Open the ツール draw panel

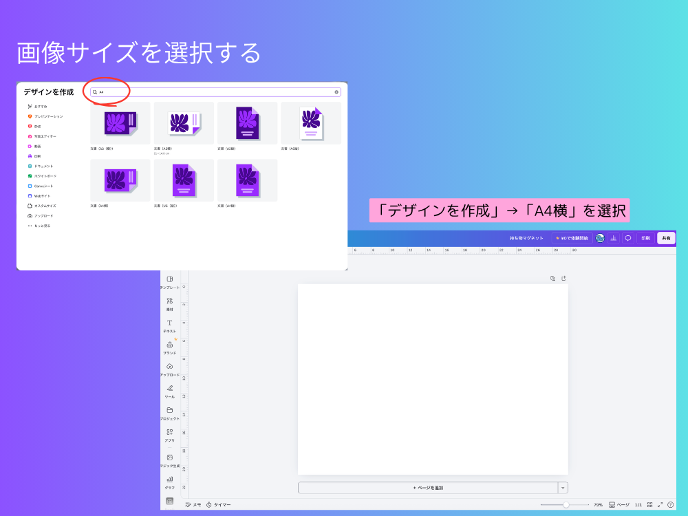[170, 391]
